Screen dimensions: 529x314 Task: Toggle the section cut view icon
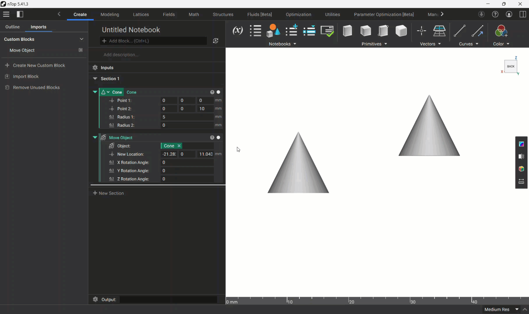pos(521,156)
